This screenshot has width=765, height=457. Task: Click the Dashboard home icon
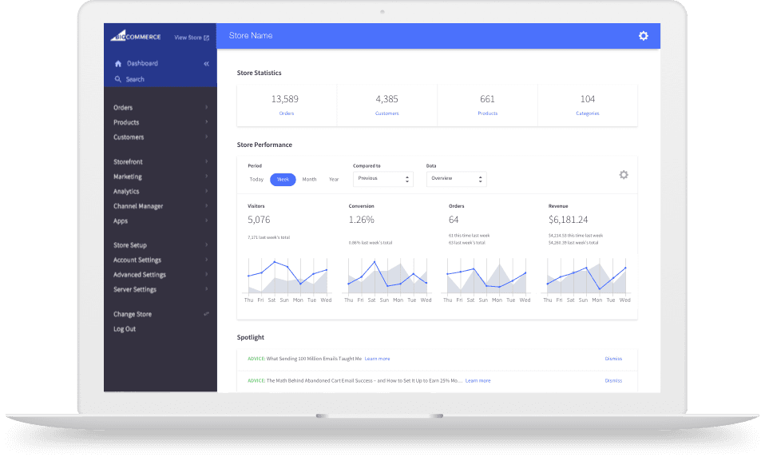[x=118, y=63]
